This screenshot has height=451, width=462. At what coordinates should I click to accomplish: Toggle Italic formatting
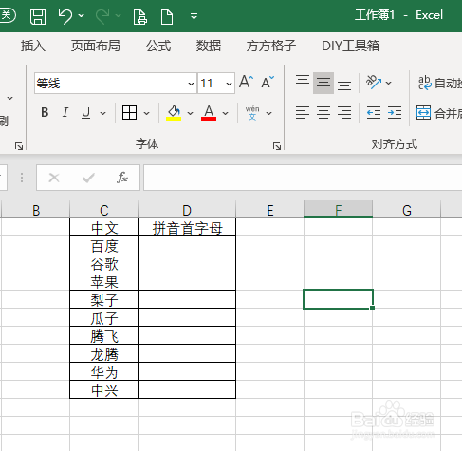65,112
